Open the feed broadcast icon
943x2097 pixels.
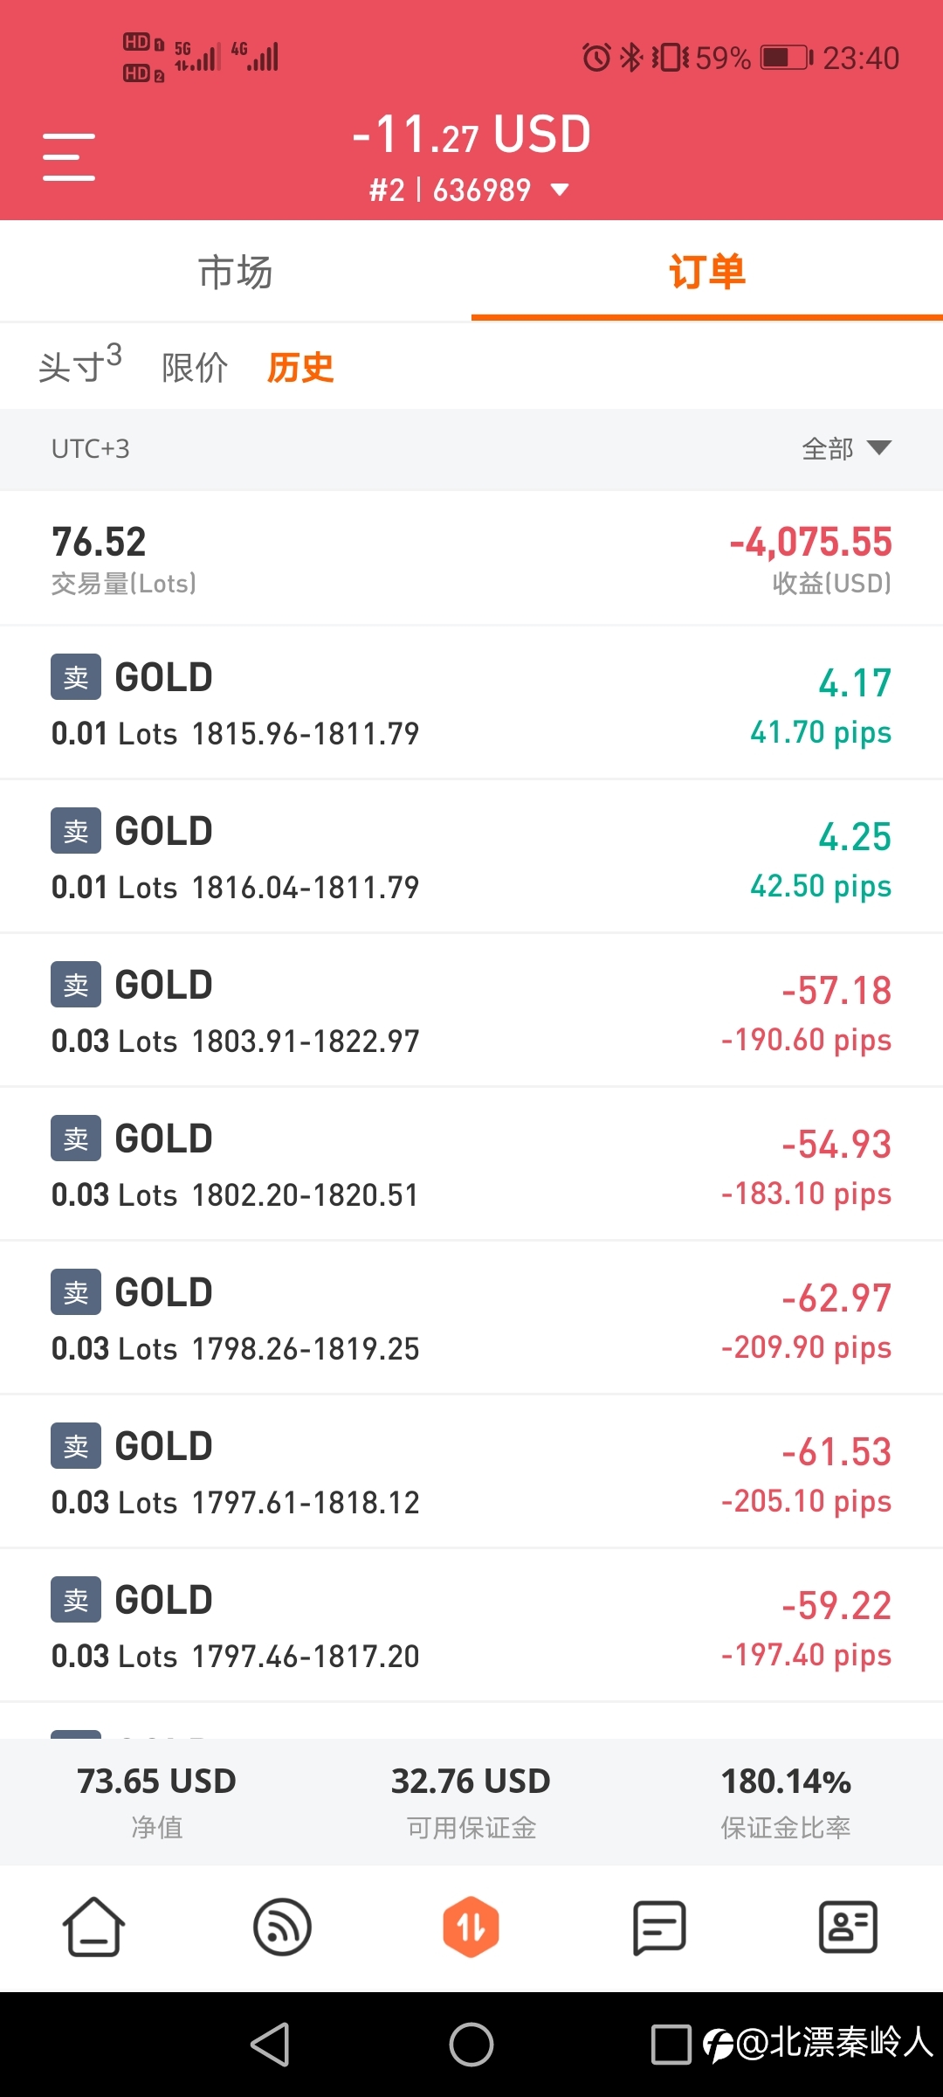pos(282,1927)
